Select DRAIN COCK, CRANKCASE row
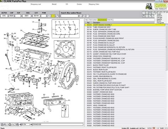Screen dimensions: 168x129 point(125,56)
